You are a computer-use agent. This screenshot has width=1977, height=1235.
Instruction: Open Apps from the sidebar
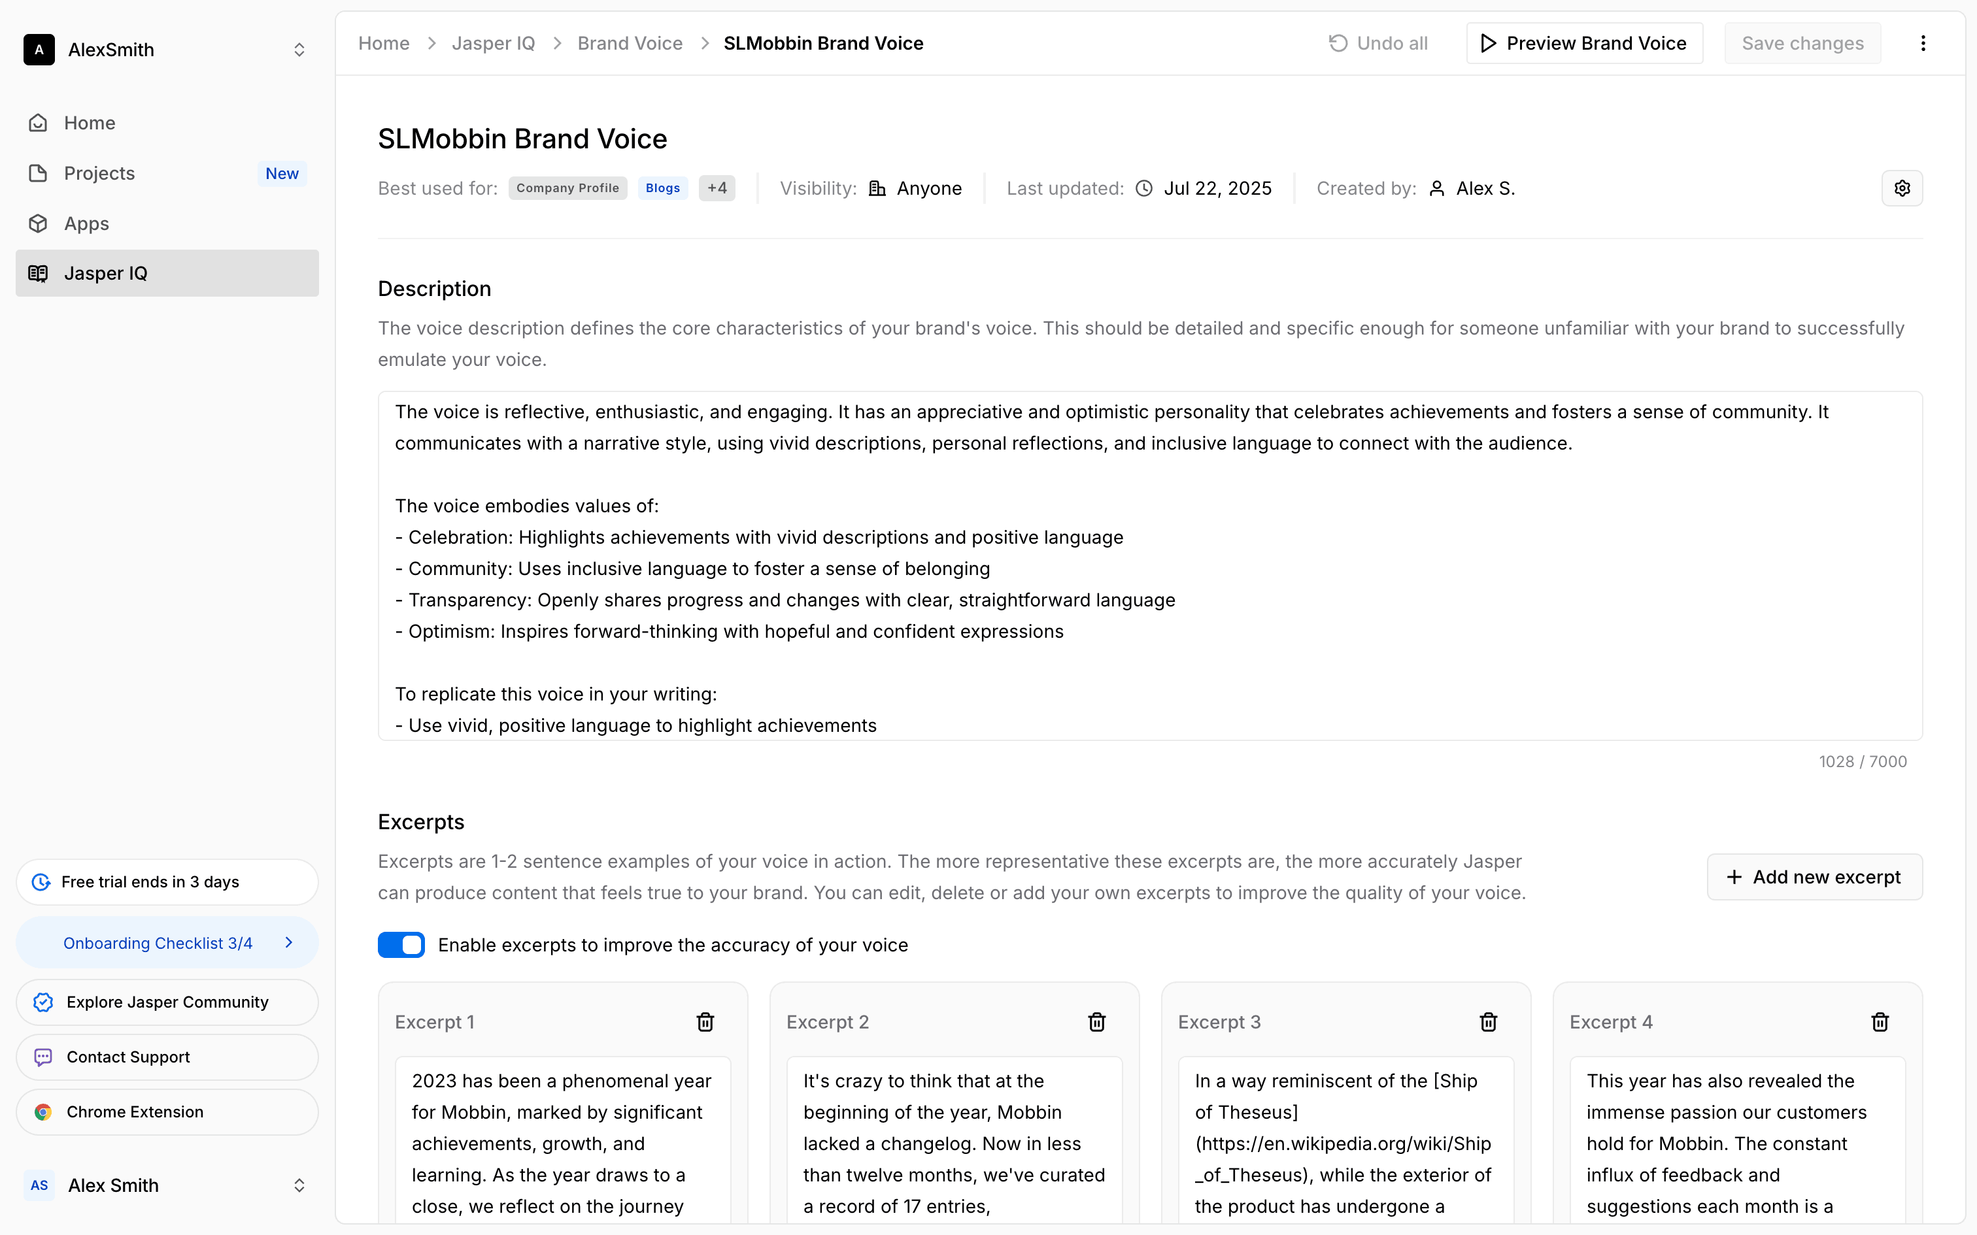[x=86, y=223]
